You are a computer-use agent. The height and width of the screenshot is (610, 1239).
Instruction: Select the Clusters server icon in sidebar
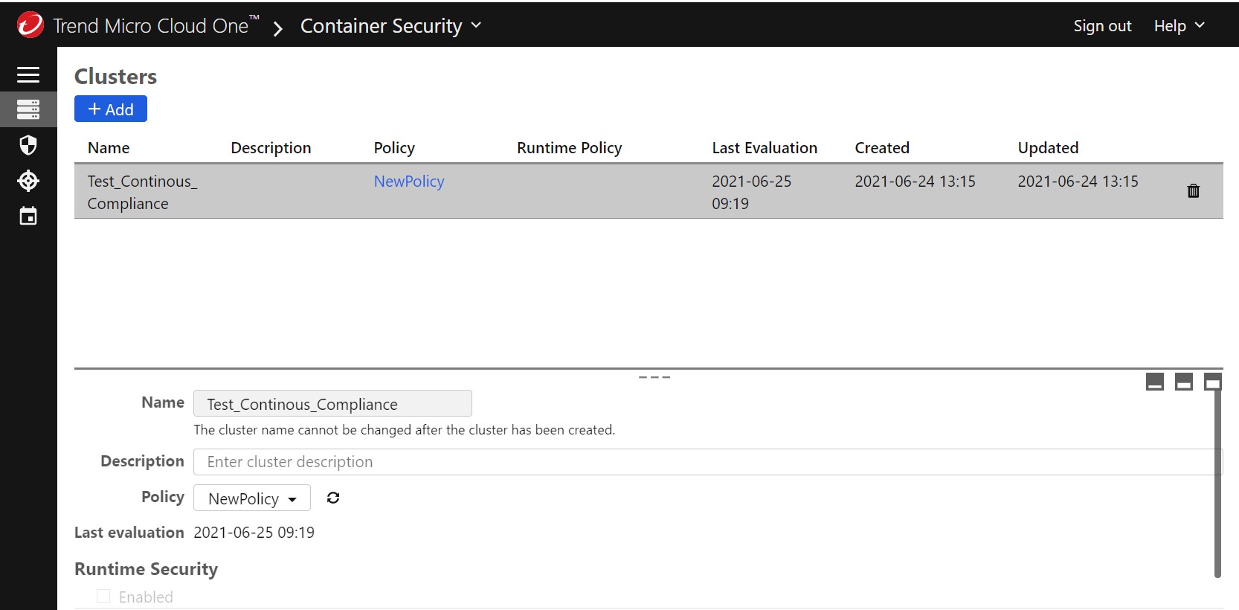(28, 109)
